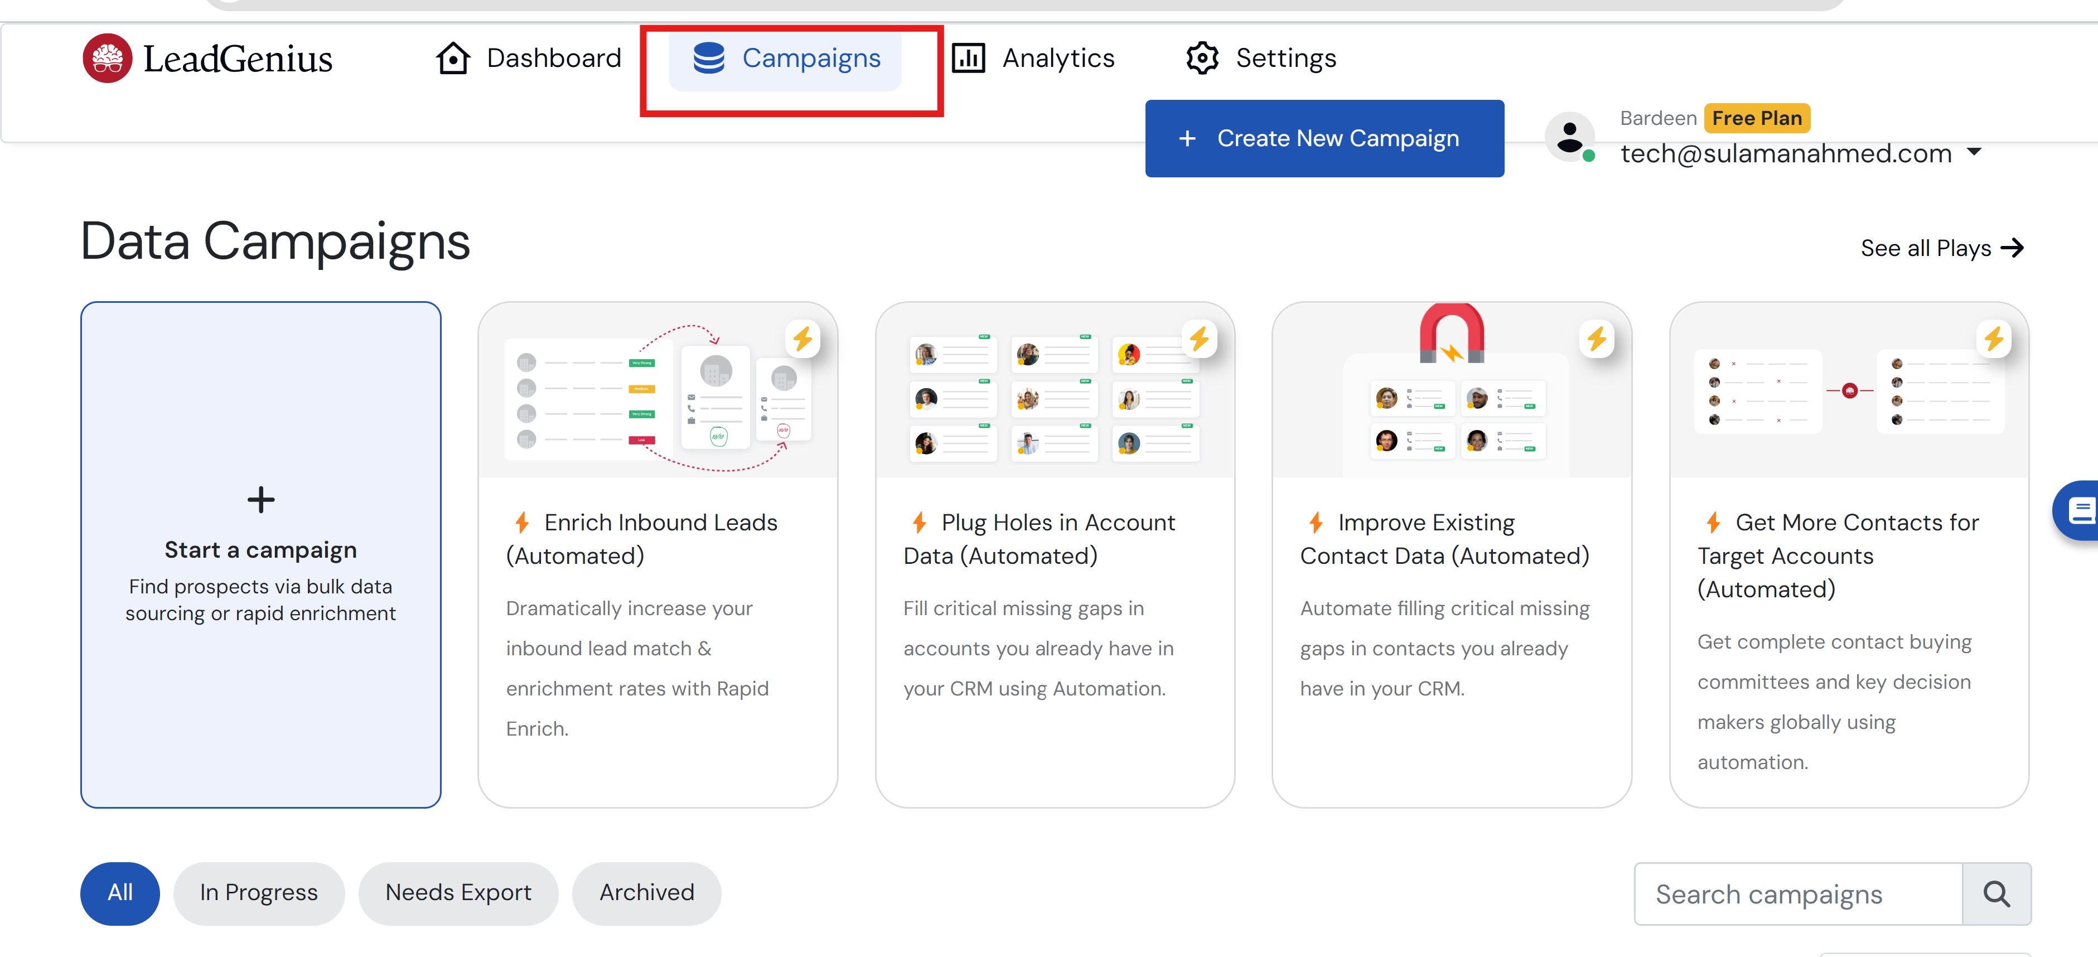Screen dimensions: 2098x957
Task: Switch to the Dashboard tab
Action: coord(553,58)
